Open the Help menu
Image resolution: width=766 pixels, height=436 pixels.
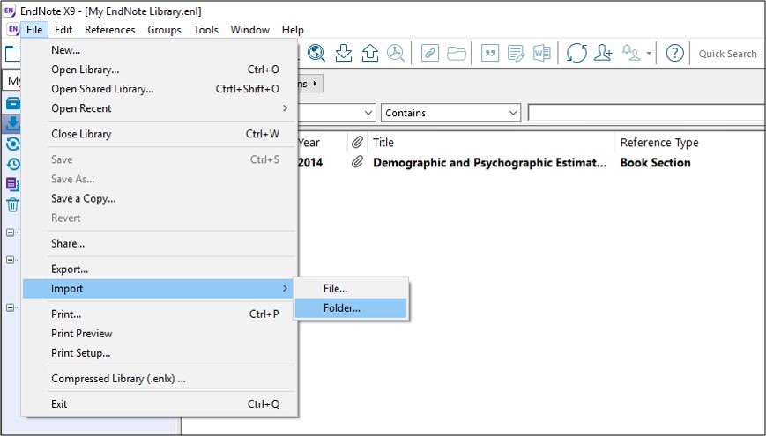tap(293, 30)
